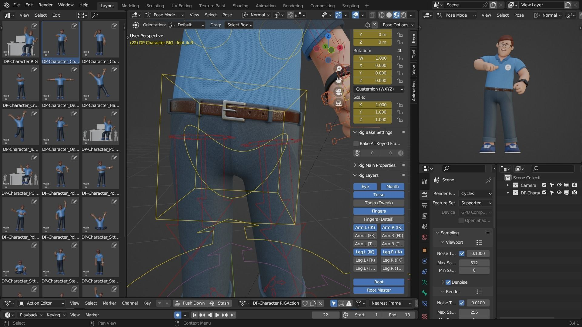Open the Quaternion (WXYZ) rotation mode dropdown
This screenshot has width=582, height=327.
[x=379, y=89]
